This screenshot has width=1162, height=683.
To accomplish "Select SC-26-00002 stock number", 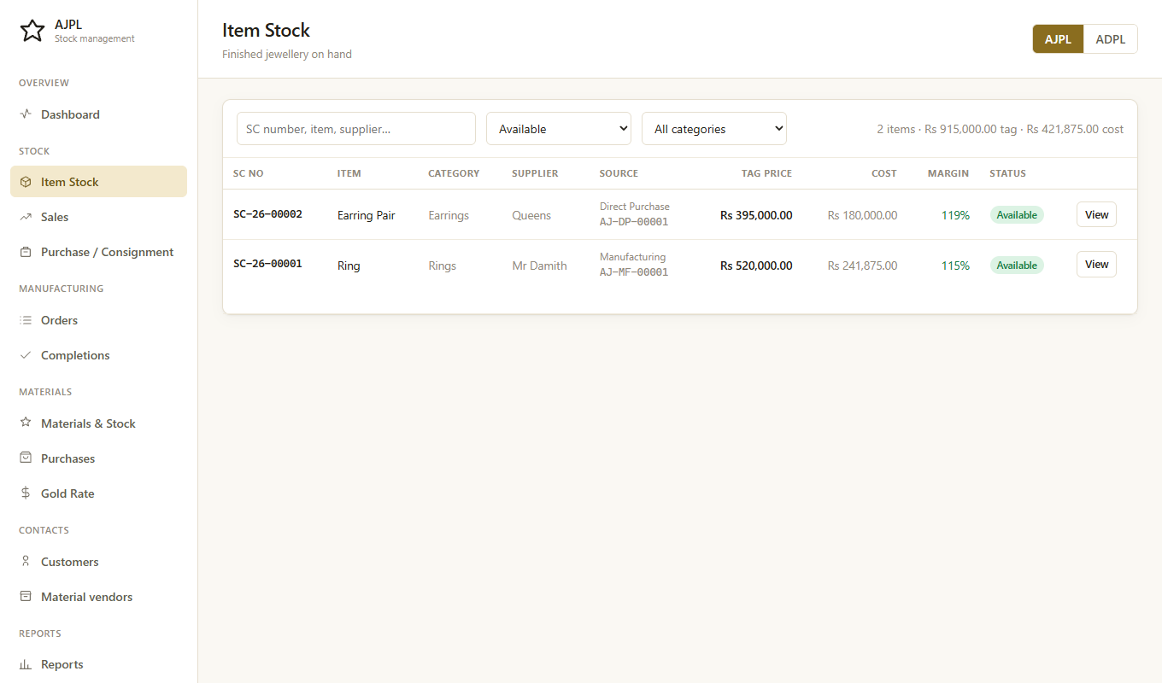I will tap(267, 214).
